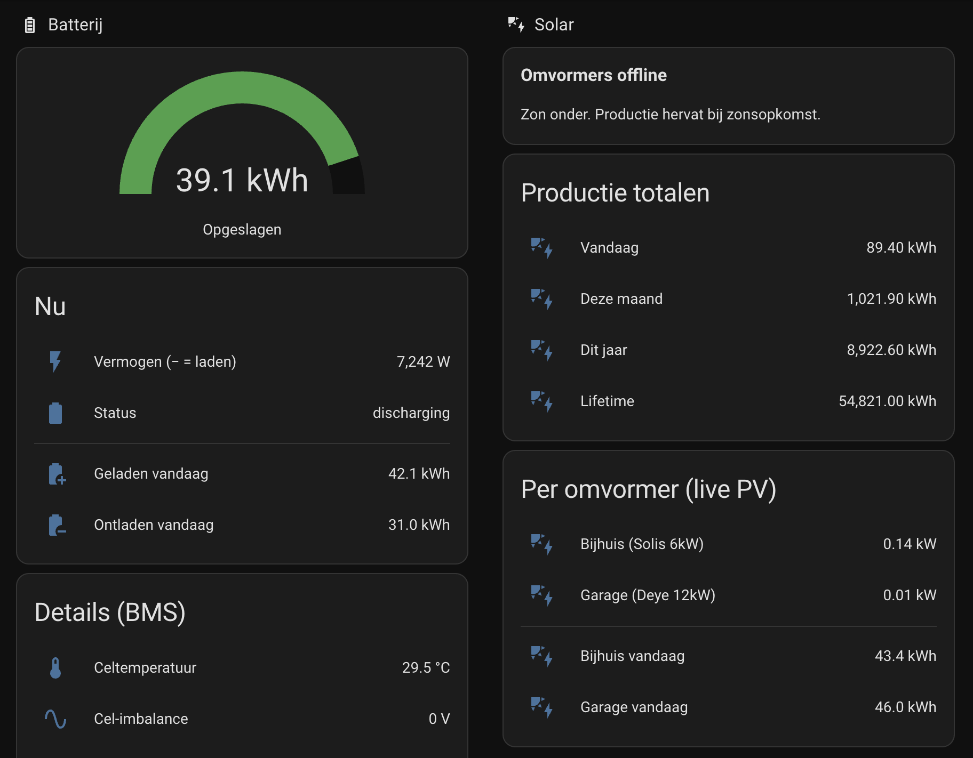Open Garage vandaag 46.0 kWh details
Viewport: 973px width, 758px height.
[729, 707]
